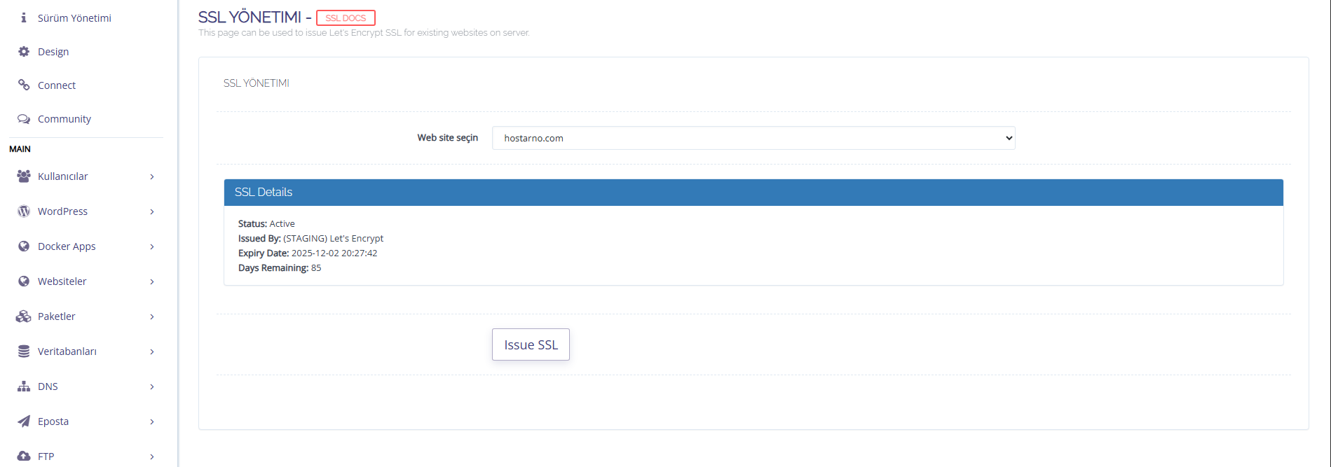
Task: Expand the Eposta chevron
Action: [152, 421]
